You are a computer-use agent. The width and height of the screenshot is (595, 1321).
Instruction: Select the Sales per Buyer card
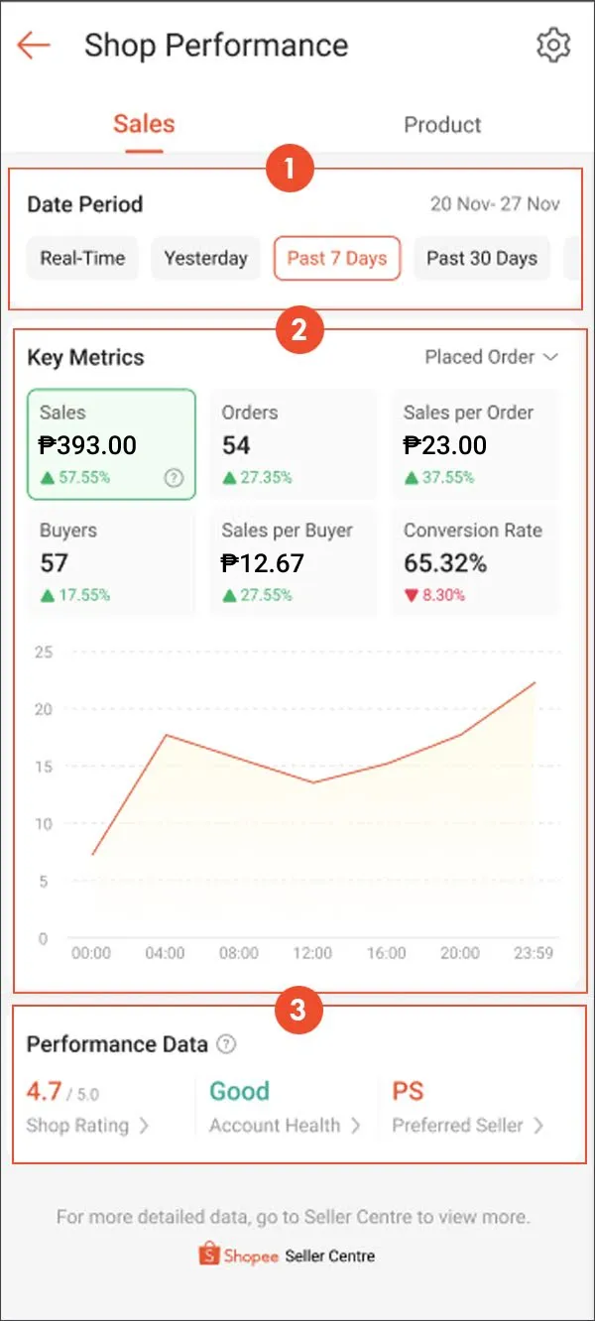(293, 561)
